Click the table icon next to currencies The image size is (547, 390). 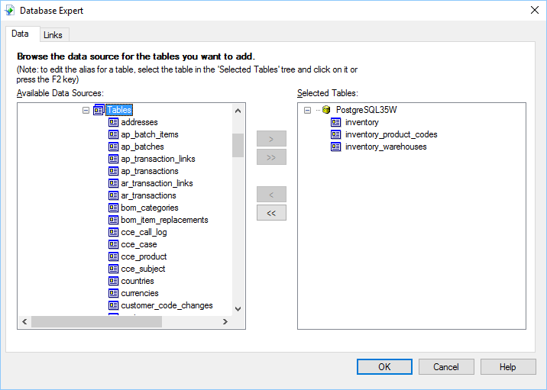coord(114,293)
